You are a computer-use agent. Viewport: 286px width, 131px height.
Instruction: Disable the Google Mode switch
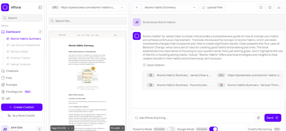tap(213, 129)
